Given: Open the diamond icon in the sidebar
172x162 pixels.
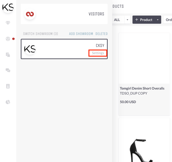Looking at the screenshot, I should click(8, 23).
